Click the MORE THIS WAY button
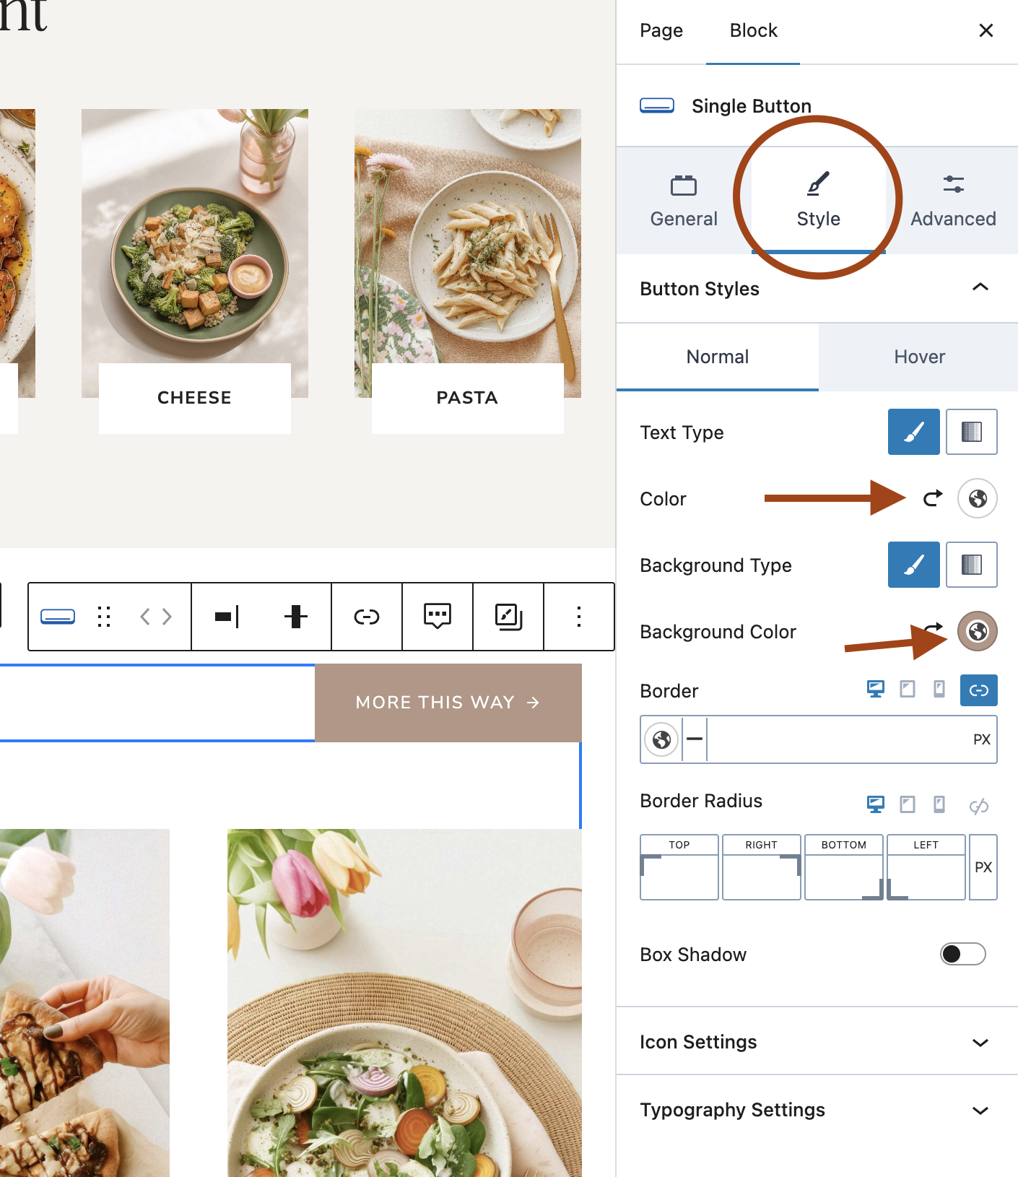 tap(448, 703)
